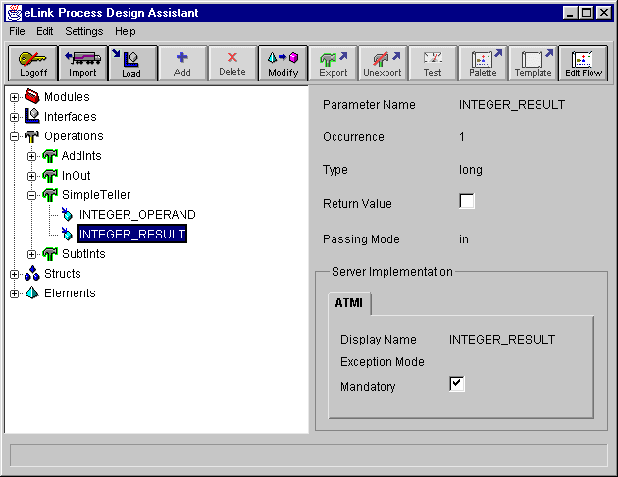Select the InOut operation label
Viewport: 618px width, 477px height.
pos(77,175)
